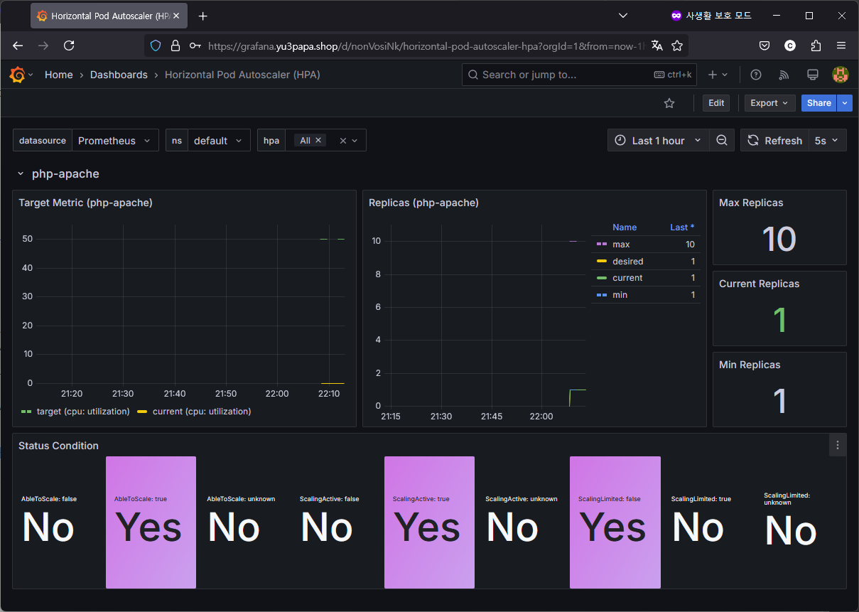Screen dimensions: 859x612
Task: Click the ScalingLimited: true No stat
Action: coord(708,522)
